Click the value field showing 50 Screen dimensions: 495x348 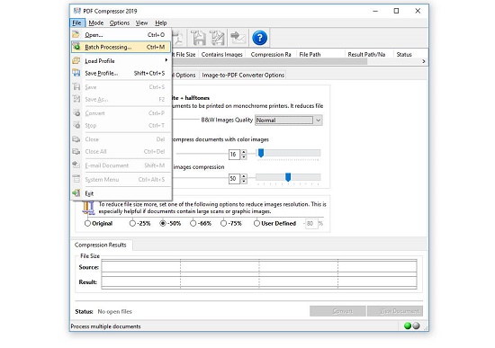pyautogui.click(x=234, y=179)
